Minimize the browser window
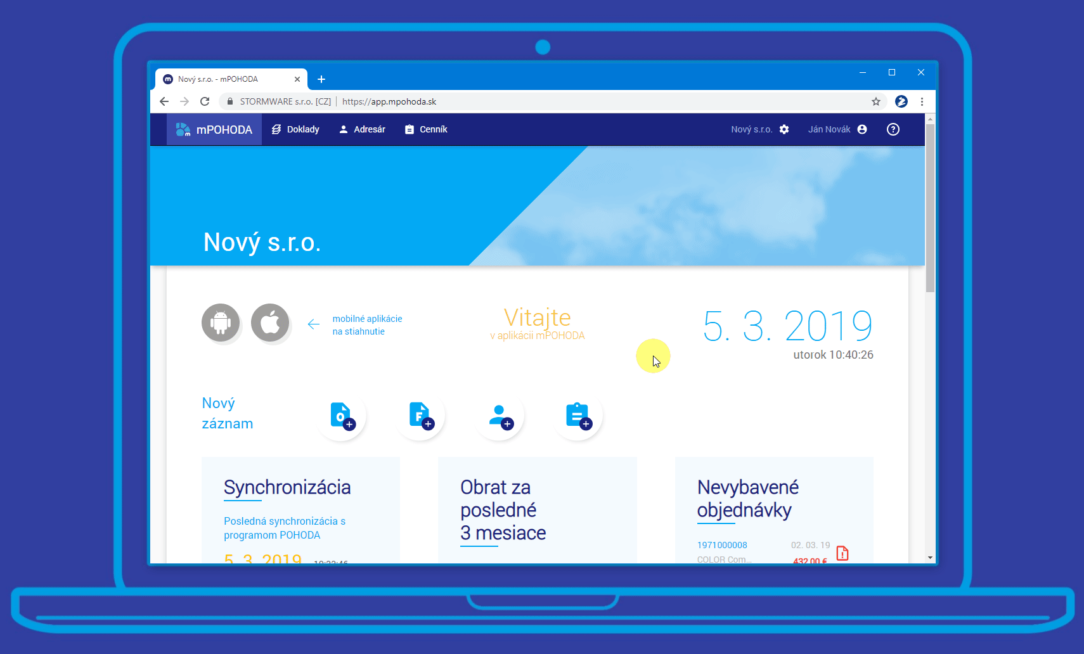This screenshot has height=654, width=1084. 863,72
